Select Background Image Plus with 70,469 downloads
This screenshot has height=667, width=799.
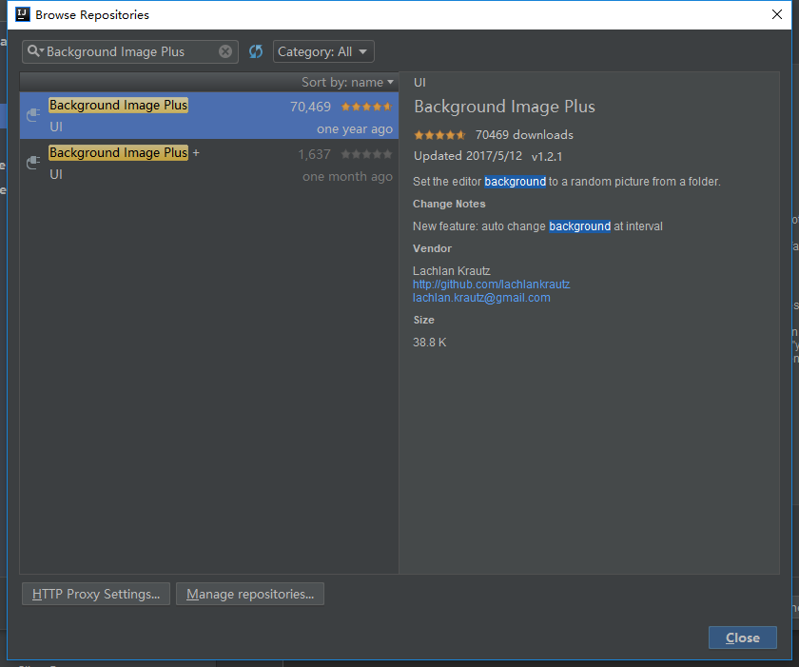[209, 116]
